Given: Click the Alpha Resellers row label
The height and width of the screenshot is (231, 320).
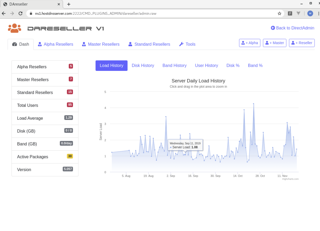Looking at the screenshot, I should click(x=32, y=67).
